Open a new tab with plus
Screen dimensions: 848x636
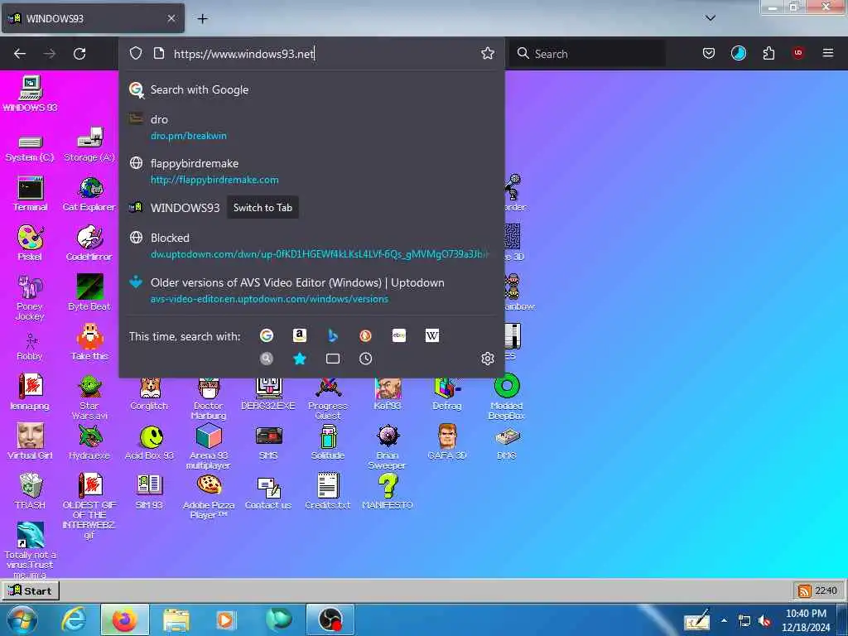point(202,18)
